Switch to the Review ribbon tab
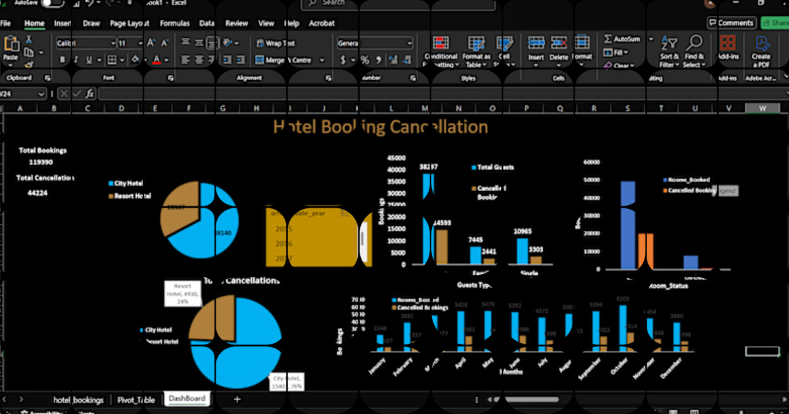Screen dimensions: 789x414 coord(237,23)
